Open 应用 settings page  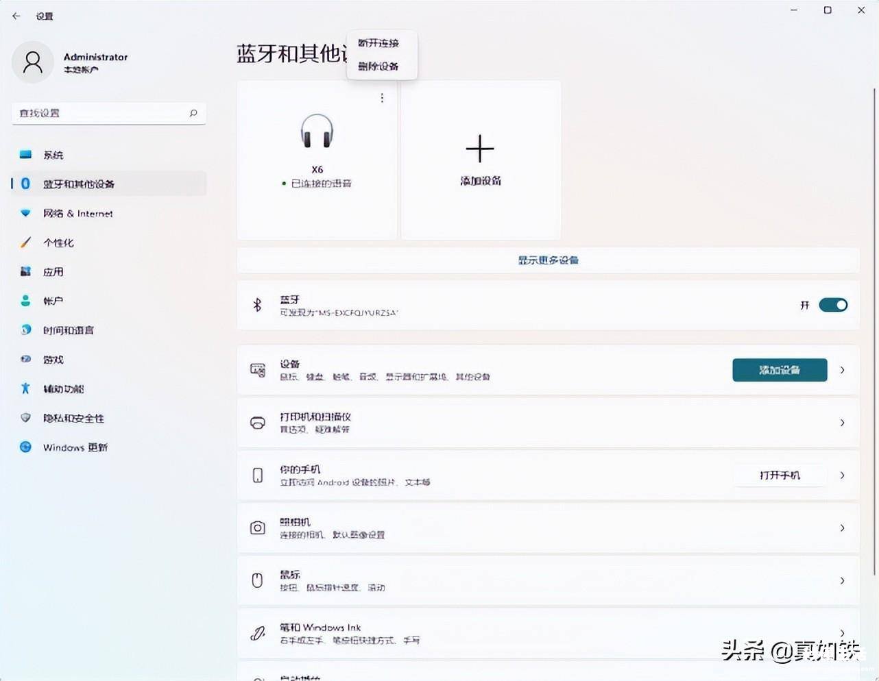pyautogui.click(x=109, y=272)
